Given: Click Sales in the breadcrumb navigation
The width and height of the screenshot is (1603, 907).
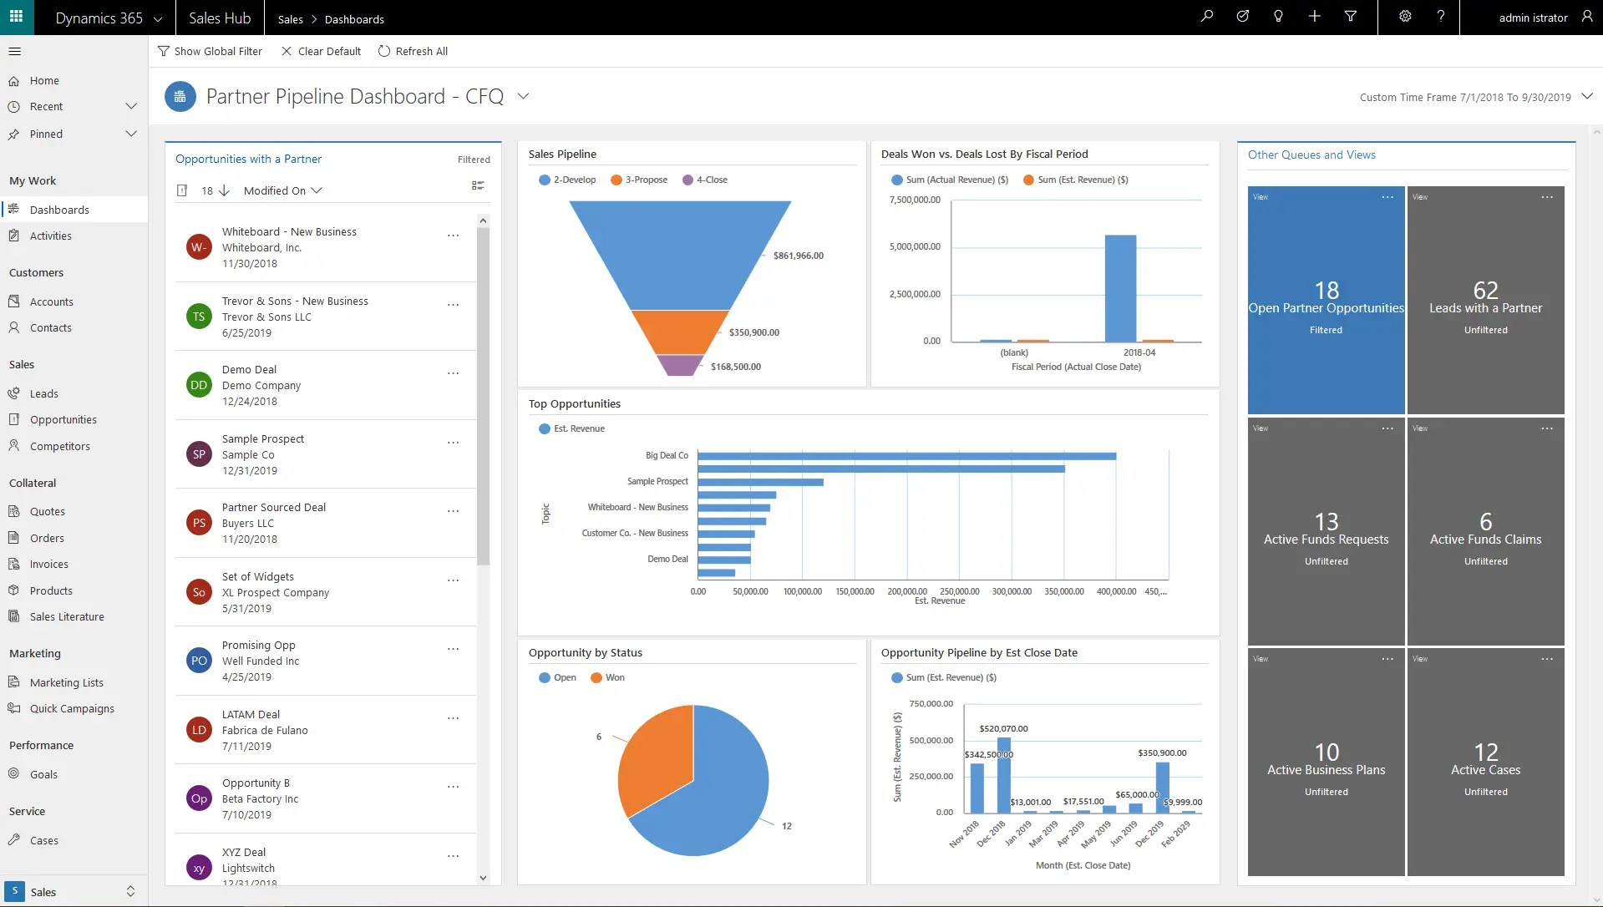Looking at the screenshot, I should coord(291,18).
